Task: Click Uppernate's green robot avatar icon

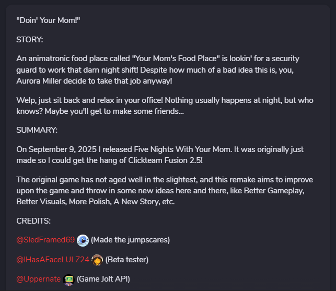Action: (x=68, y=280)
